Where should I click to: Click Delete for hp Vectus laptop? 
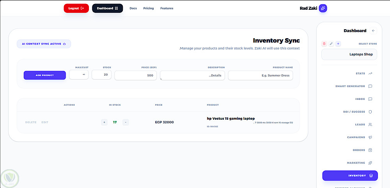click(31, 122)
